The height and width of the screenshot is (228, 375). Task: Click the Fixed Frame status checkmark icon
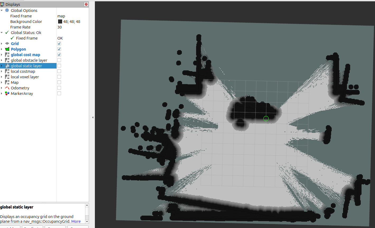click(x=12, y=38)
